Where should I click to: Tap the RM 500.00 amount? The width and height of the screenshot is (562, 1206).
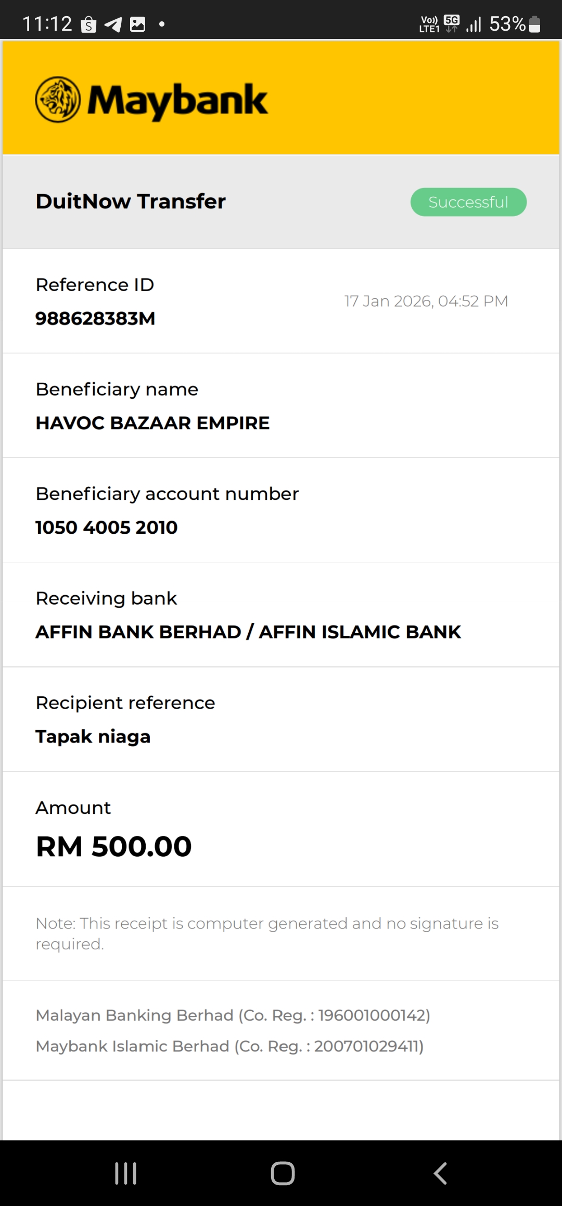114,846
